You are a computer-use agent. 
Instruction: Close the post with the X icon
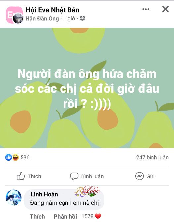[165, 9]
